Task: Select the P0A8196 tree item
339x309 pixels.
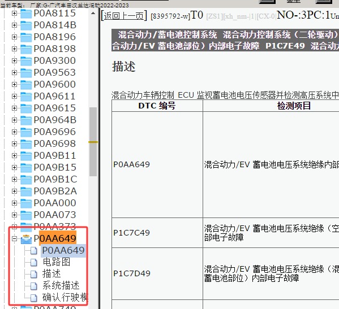Action: [x=55, y=37]
